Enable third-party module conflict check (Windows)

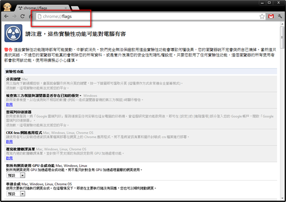[10, 105]
